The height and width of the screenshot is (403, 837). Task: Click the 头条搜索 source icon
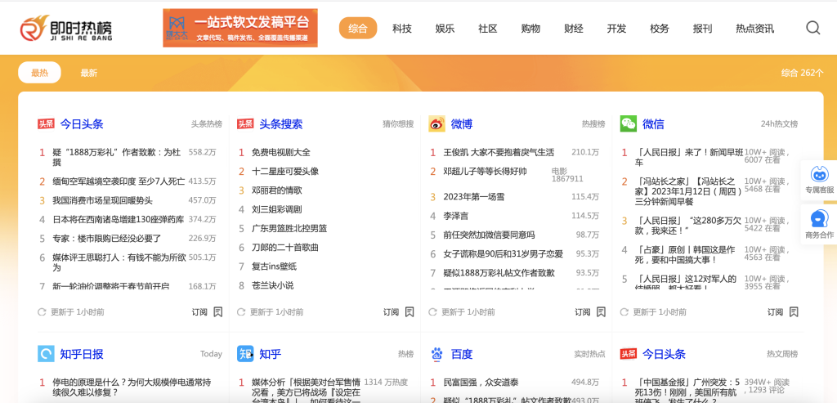[245, 123]
